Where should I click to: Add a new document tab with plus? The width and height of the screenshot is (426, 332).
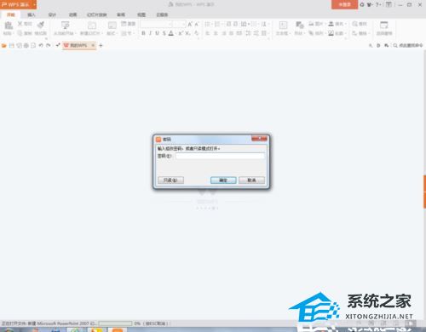click(x=101, y=45)
